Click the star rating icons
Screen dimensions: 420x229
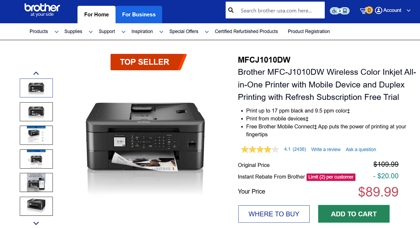click(x=260, y=149)
